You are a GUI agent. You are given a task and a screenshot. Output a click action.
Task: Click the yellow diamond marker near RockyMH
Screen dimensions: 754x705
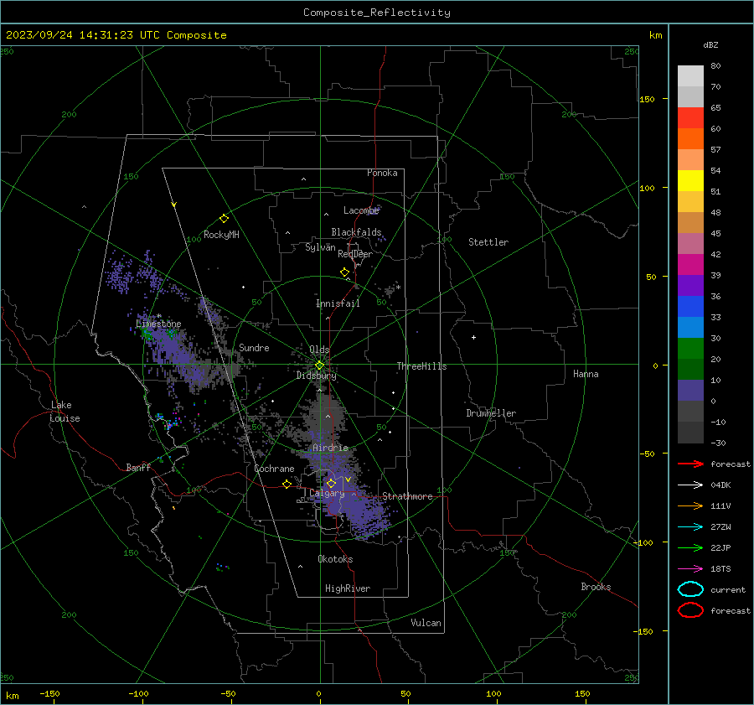click(224, 219)
